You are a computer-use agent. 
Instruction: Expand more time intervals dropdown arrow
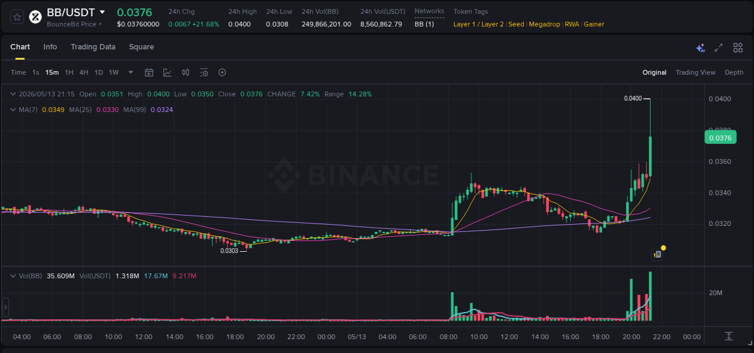pos(131,72)
